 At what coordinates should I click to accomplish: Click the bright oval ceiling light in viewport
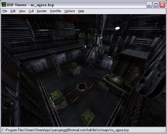pyautogui.click(x=117, y=28)
